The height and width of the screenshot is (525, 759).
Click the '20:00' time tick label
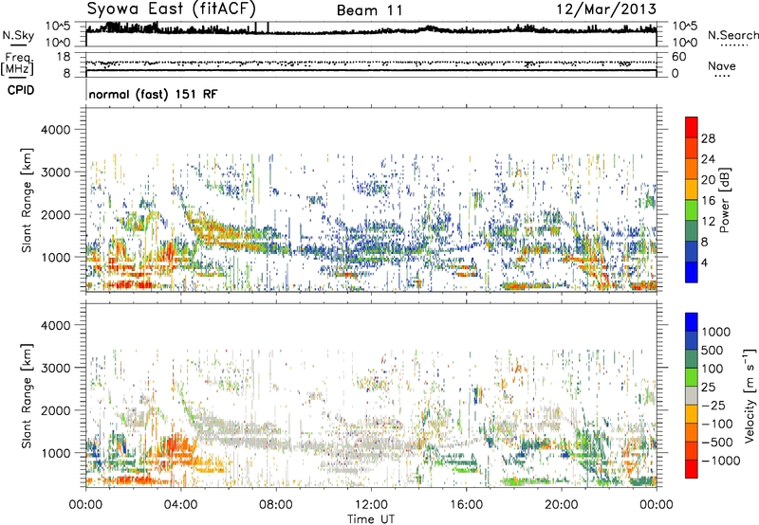point(562,505)
